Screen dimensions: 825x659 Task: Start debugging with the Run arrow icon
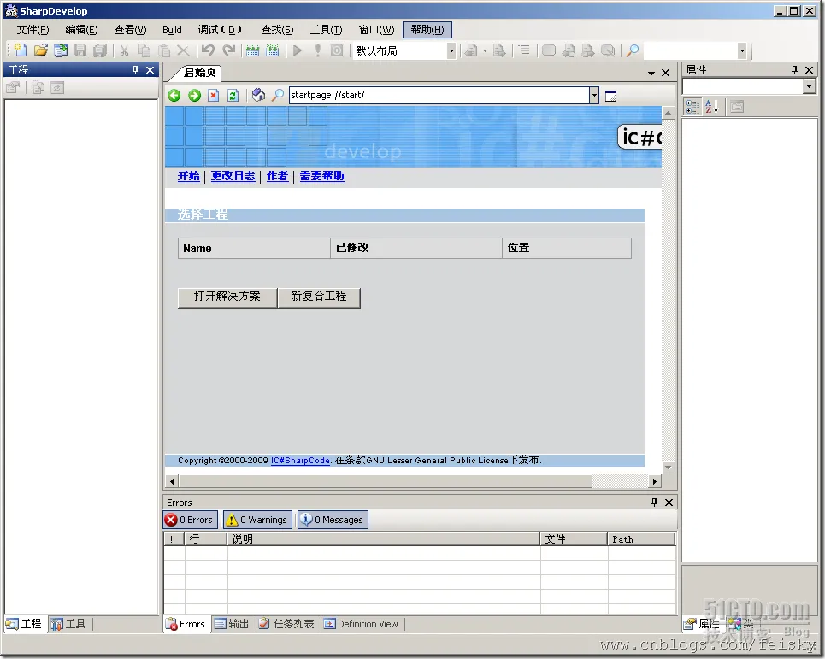[295, 50]
